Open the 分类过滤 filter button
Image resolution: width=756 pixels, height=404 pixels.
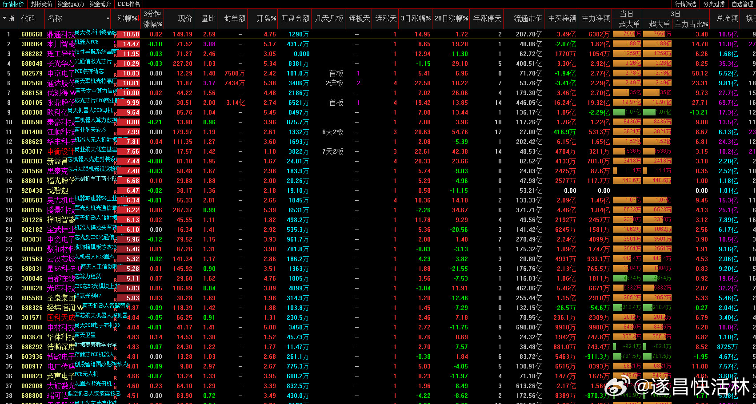714,4
